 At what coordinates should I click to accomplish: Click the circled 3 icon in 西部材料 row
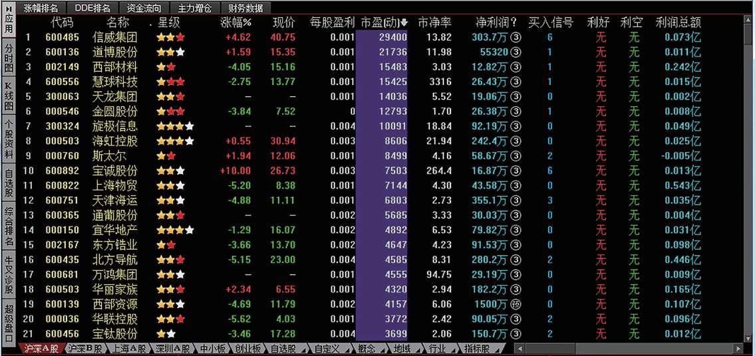516,67
